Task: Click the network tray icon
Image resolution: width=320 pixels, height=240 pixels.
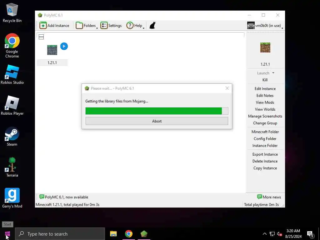Action: 272,234
